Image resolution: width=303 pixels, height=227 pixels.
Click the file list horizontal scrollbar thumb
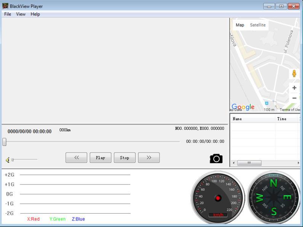click(249, 163)
